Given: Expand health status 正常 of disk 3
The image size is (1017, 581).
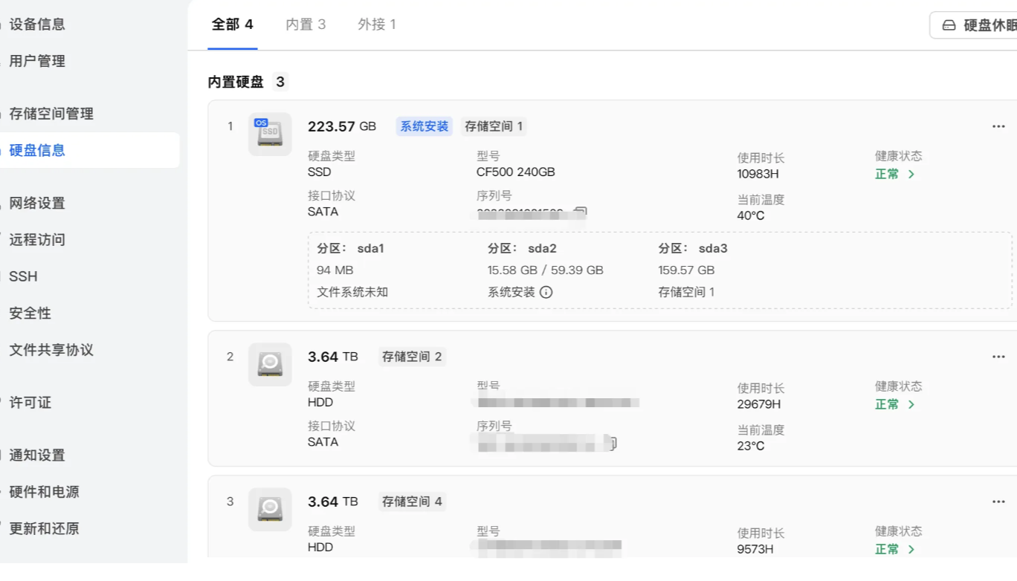Looking at the screenshot, I should 894,549.
